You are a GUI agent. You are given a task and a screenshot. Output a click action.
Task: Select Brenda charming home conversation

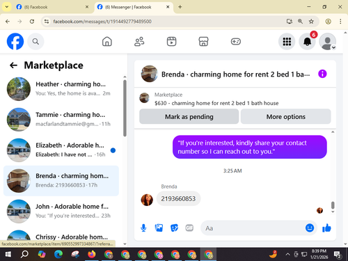[61, 181]
